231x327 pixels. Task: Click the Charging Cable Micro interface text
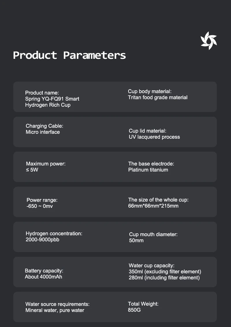pos(44,129)
